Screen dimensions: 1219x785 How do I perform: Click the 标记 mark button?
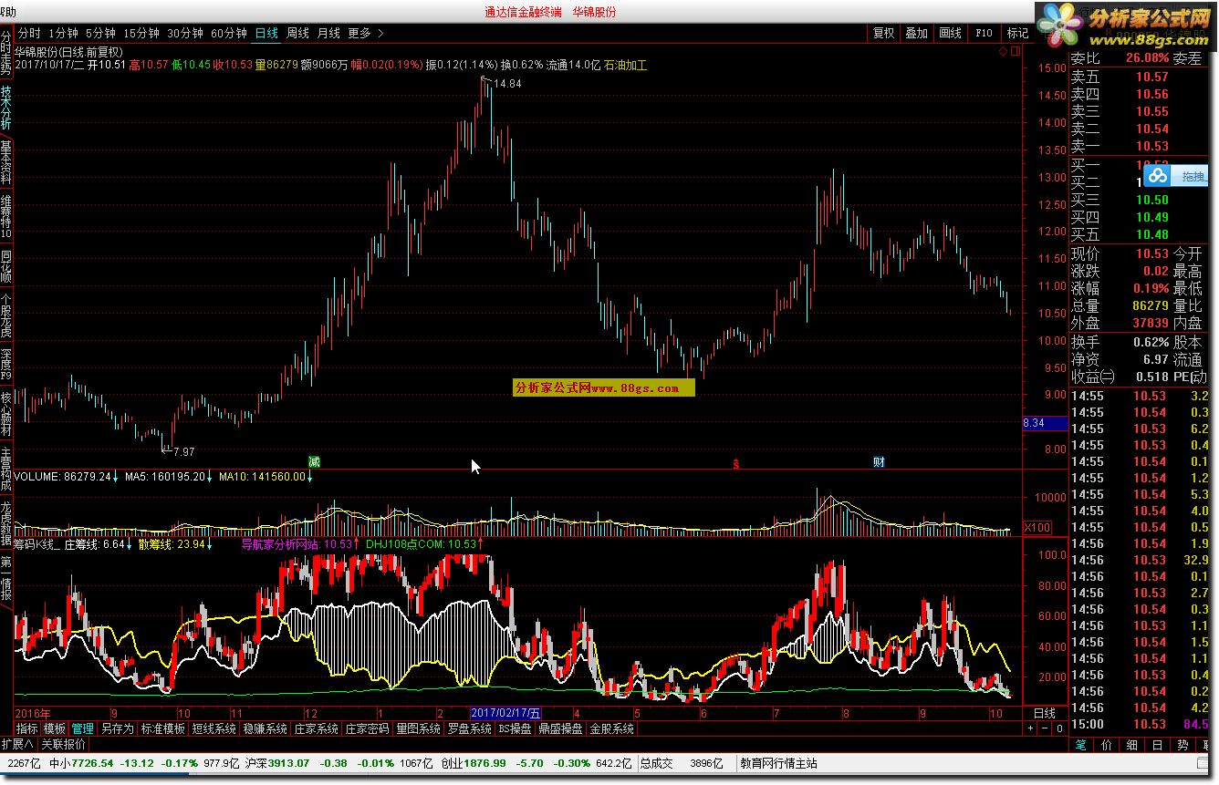coord(1016,33)
